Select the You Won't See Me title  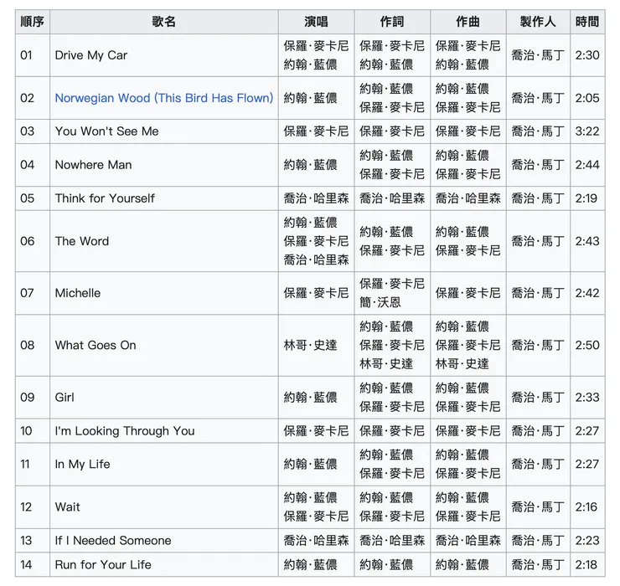coord(106,131)
